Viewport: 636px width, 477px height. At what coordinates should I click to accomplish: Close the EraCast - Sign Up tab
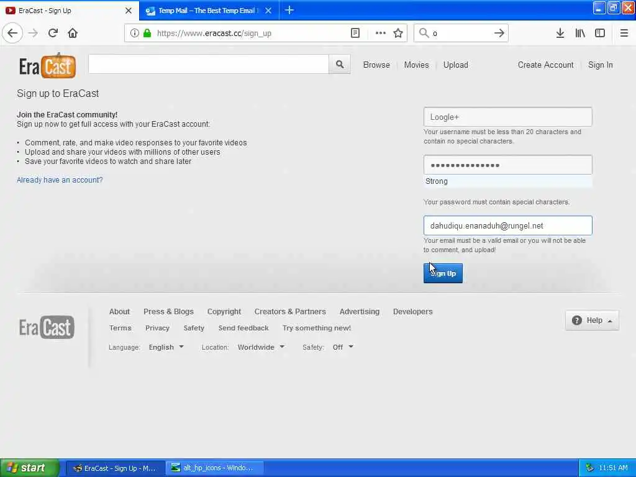coord(128,11)
